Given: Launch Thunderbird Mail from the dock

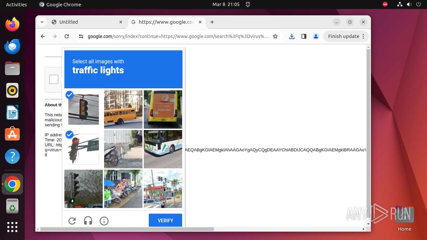Looking at the screenshot, I should tap(12, 46).
